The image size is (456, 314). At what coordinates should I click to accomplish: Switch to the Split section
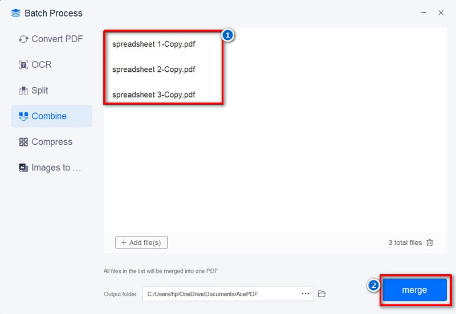point(51,91)
